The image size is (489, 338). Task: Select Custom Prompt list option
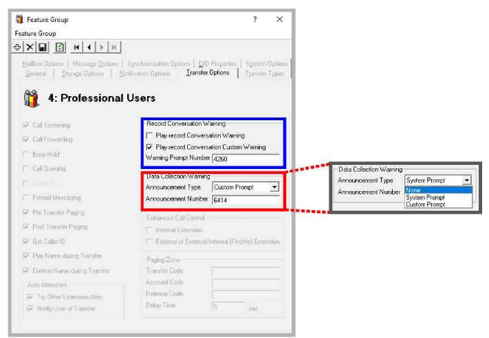pyautogui.click(x=438, y=205)
